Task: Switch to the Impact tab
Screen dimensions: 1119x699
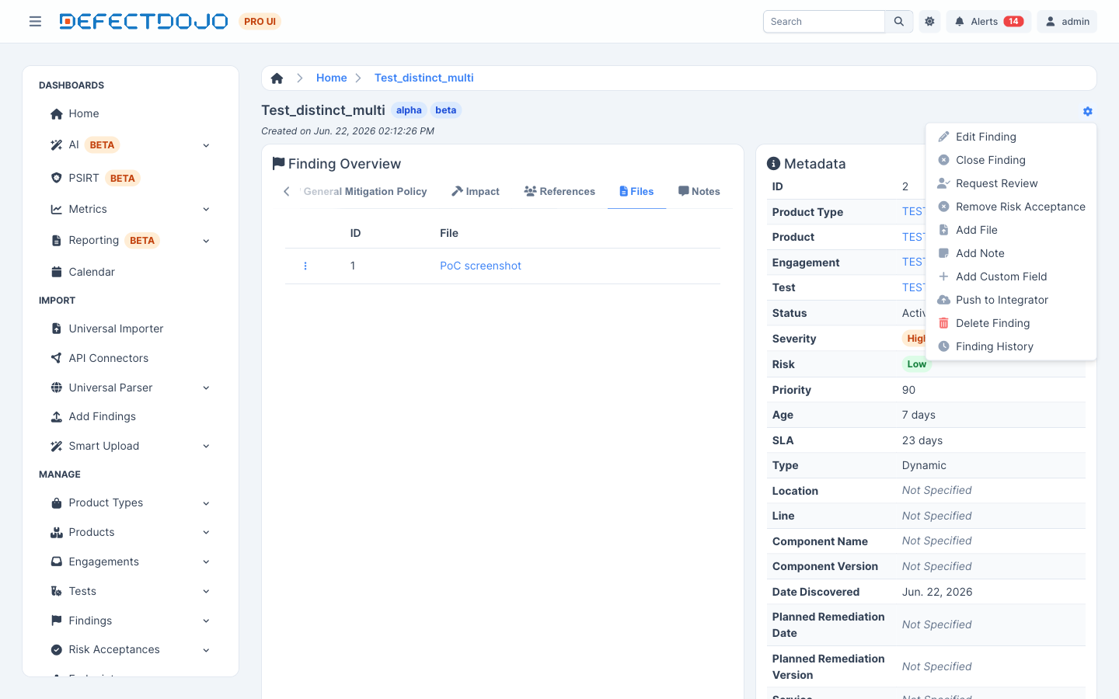Action: (476, 191)
